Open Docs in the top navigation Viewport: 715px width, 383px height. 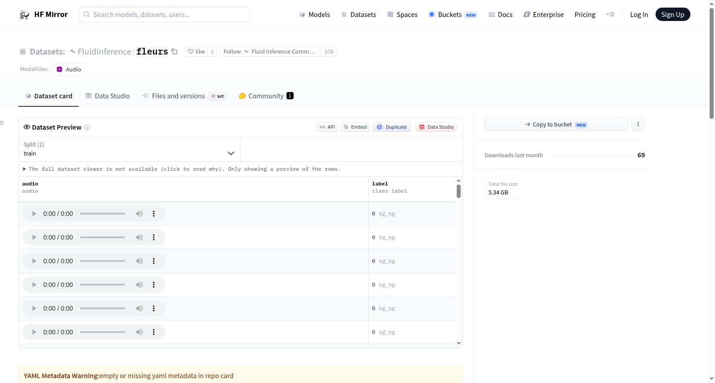500,15
